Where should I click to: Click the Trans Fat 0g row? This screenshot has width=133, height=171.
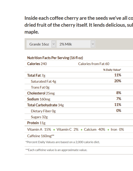click(x=79, y=87)
